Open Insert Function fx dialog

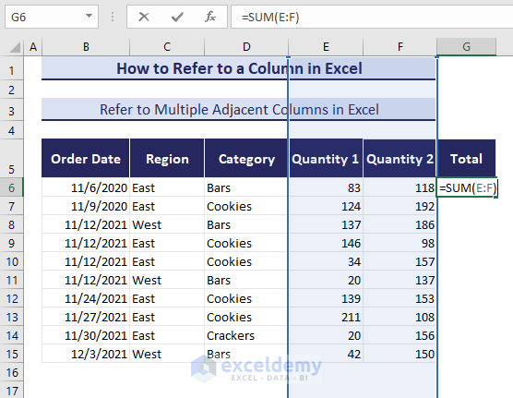(210, 17)
